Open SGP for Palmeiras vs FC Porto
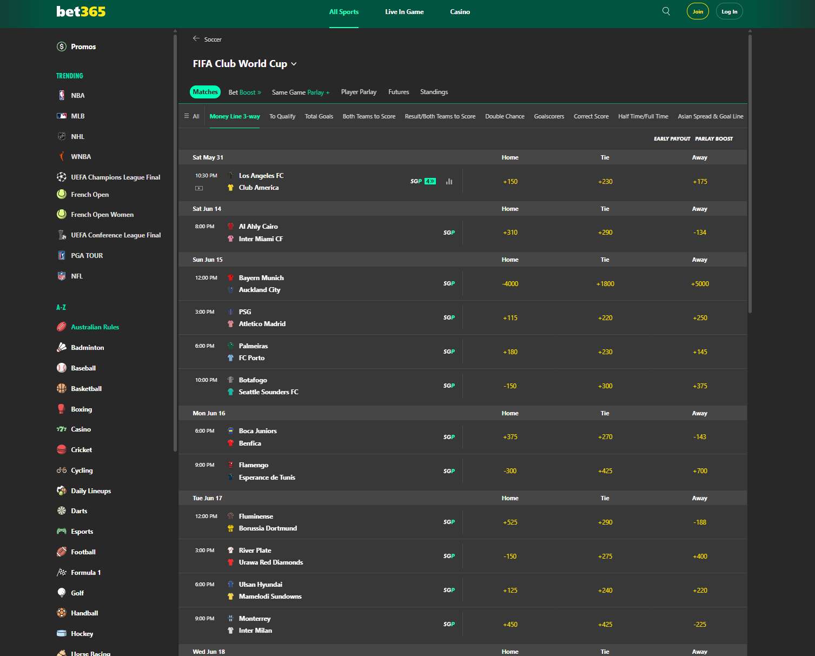Screen dimensions: 815x656 click(449, 352)
